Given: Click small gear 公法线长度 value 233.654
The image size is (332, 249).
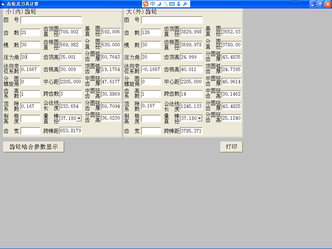Looking at the screenshot, I should coord(71,106).
